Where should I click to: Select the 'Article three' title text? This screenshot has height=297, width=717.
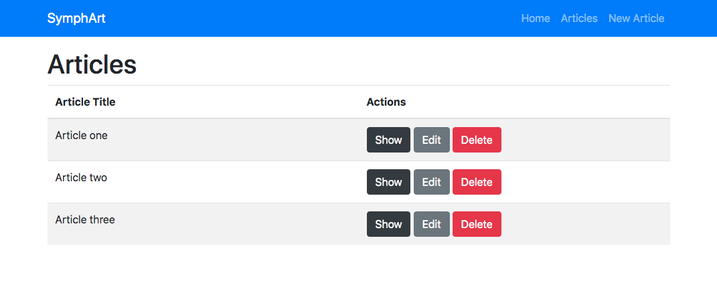coord(85,219)
